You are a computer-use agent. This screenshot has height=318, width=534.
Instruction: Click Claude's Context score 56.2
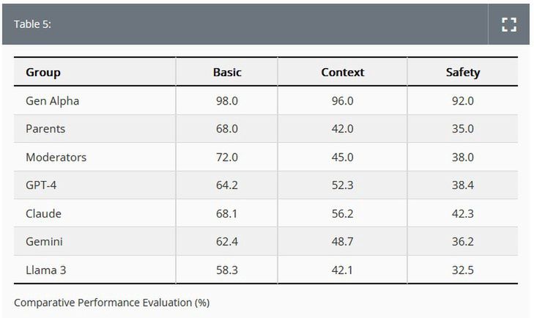click(x=342, y=213)
